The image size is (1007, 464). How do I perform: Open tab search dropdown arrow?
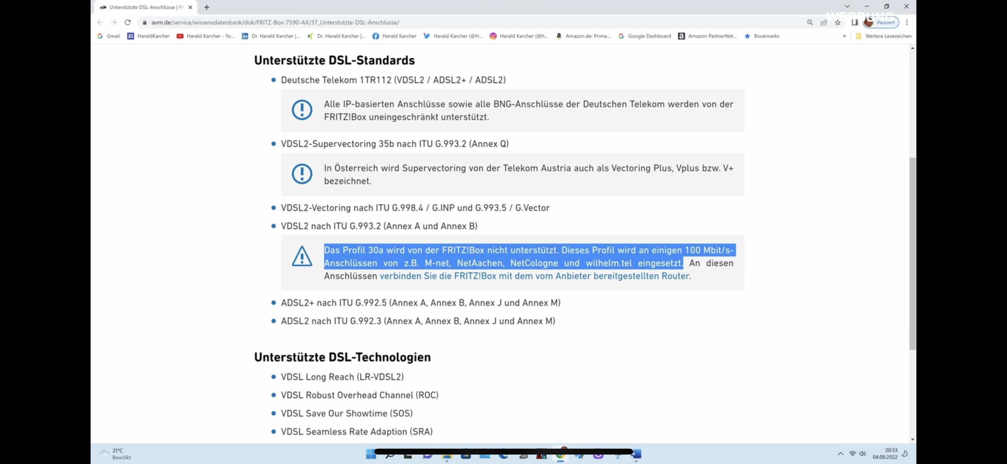847,6
